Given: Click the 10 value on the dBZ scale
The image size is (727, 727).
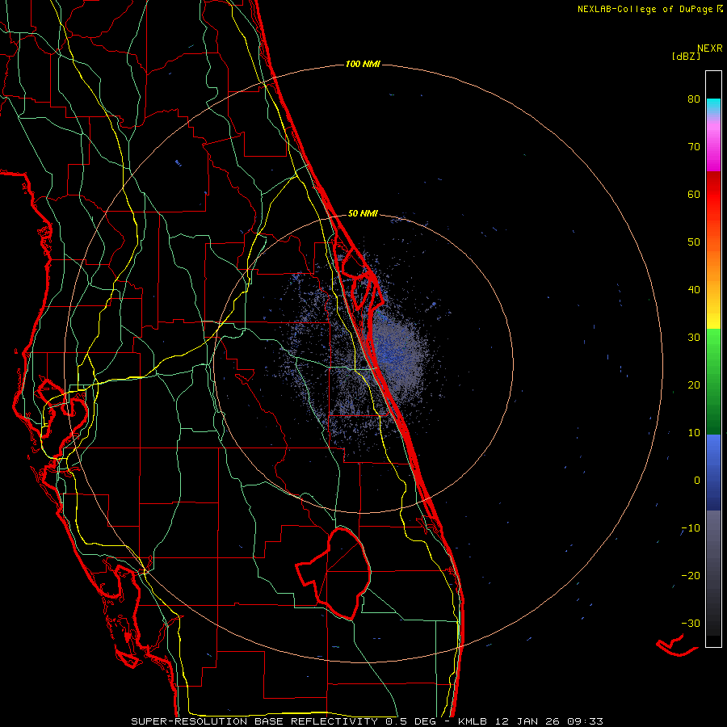Looking at the screenshot, I should click(x=694, y=433).
